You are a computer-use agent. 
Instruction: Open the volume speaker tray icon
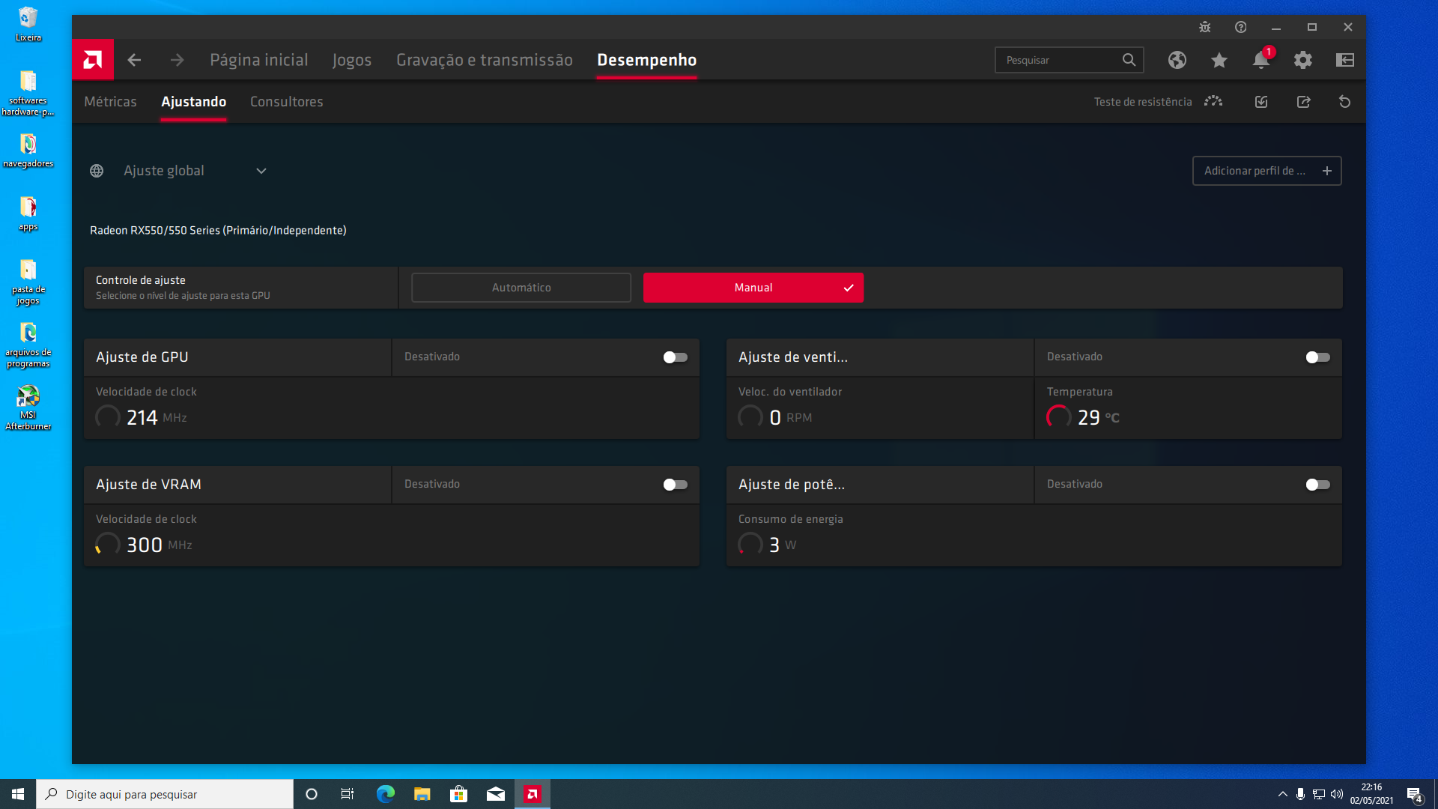(1337, 794)
